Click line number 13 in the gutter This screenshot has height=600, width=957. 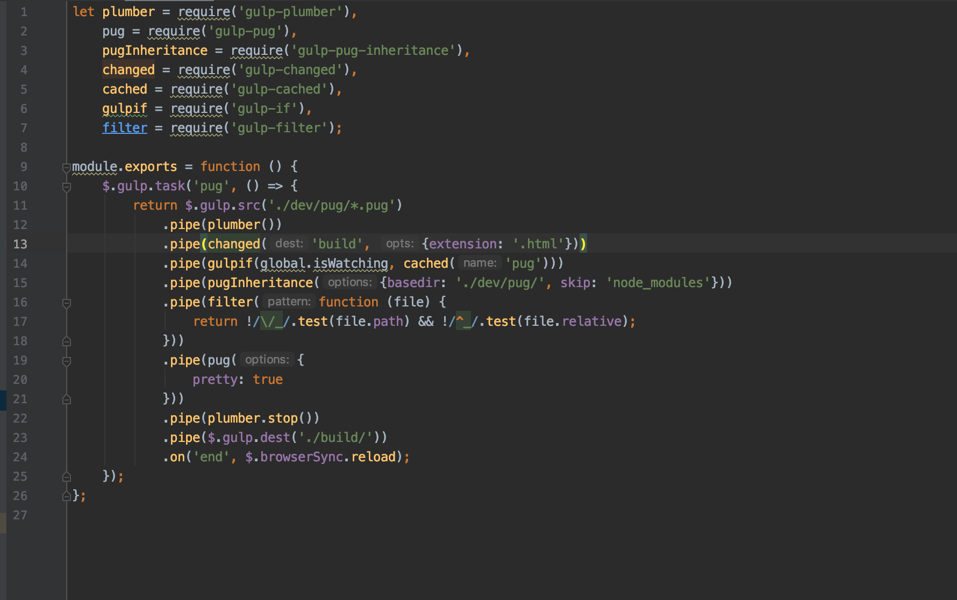pos(20,244)
